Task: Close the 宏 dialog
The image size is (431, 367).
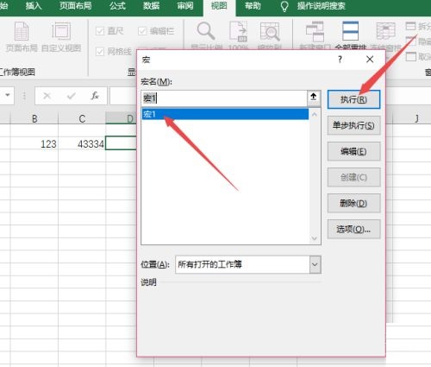Action: click(x=370, y=60)
